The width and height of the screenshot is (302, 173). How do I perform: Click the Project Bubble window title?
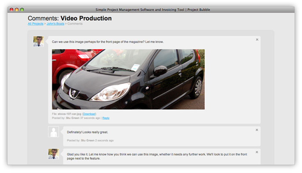pyautogui.click(x=153, y=10)
